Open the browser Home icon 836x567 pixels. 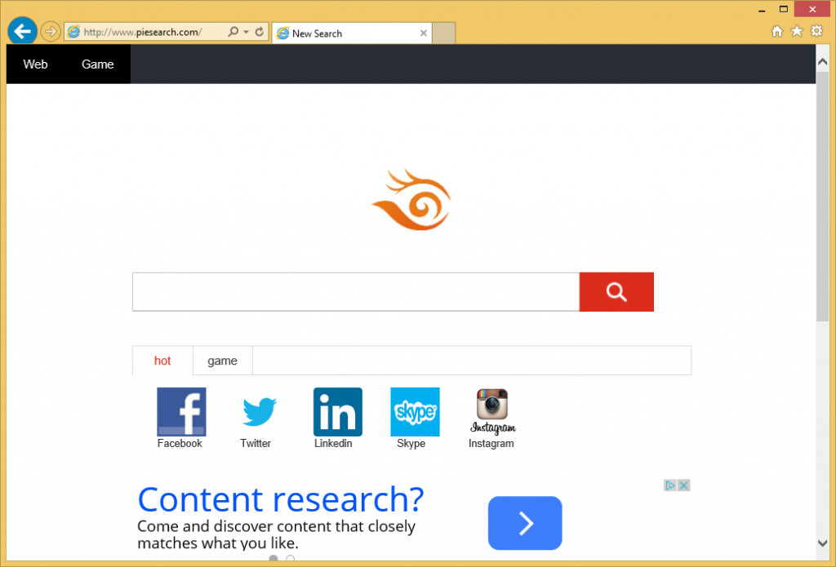pyautogui.click(x=777, y=32)
